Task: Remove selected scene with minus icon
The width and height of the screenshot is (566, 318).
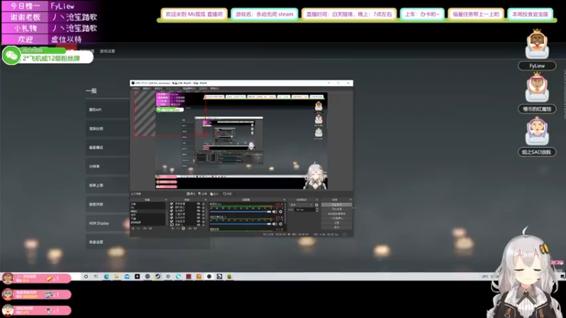Action: (139, 228)
